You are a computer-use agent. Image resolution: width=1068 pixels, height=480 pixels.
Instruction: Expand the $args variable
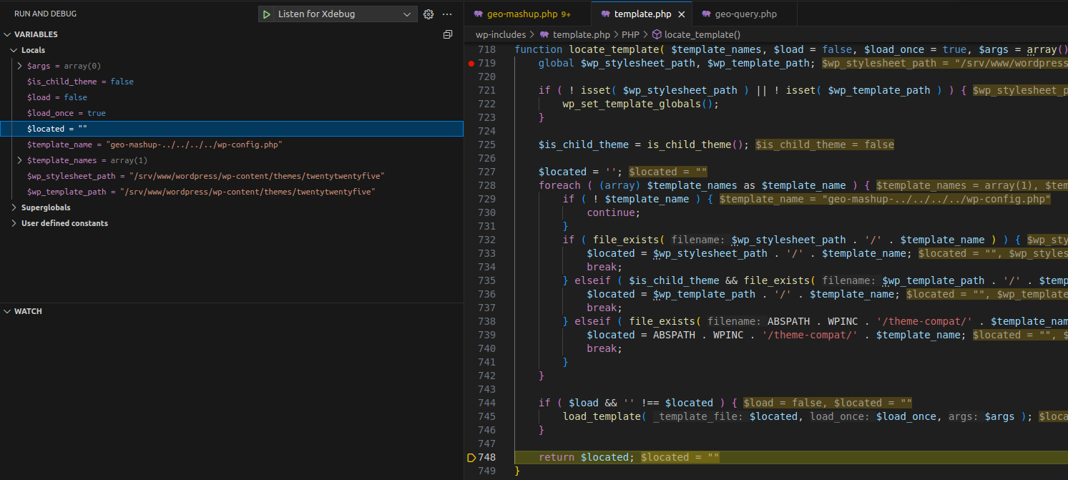click(x=20, y=66)
